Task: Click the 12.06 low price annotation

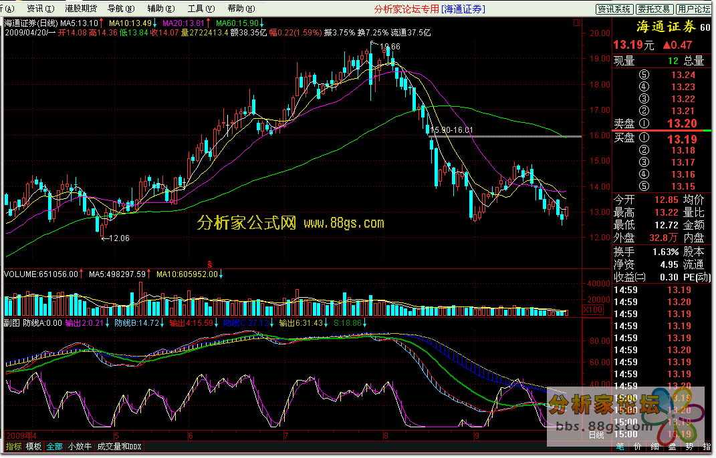Action: [x=119, y=238]
